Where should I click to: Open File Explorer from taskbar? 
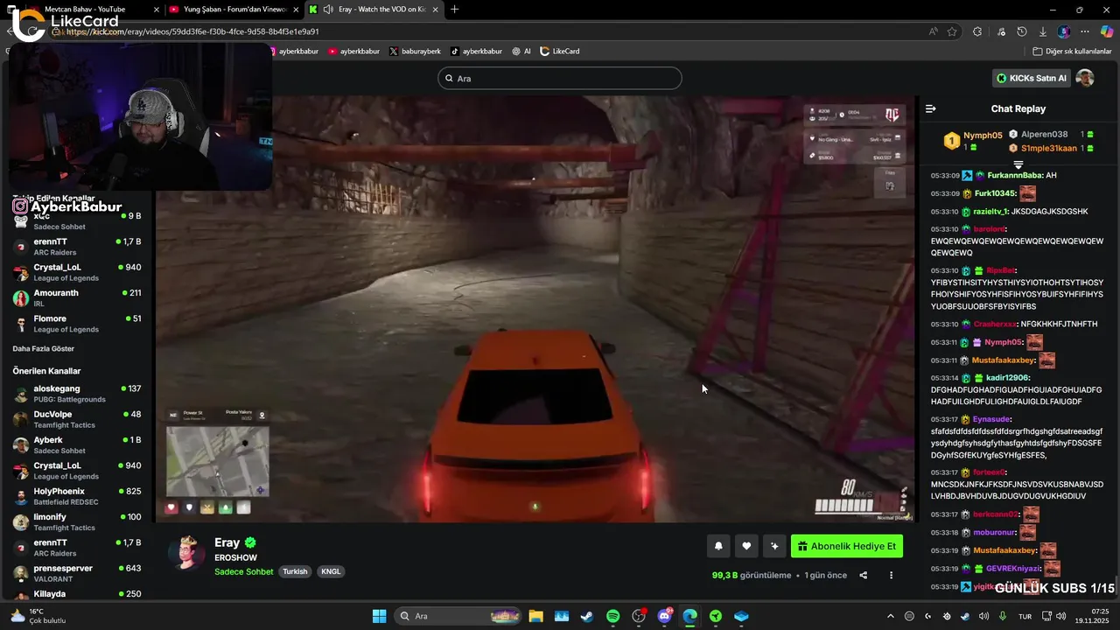point(535,616)
